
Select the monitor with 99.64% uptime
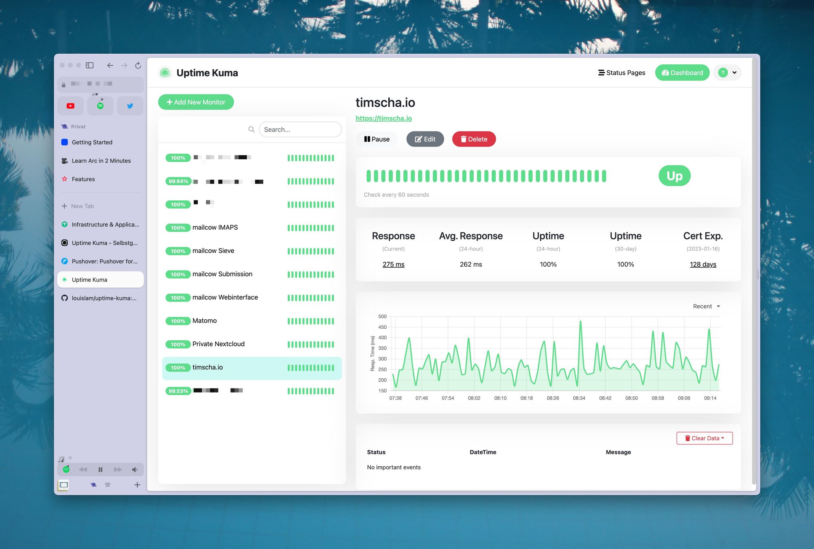pyautogui.click(x=252, y=181)
